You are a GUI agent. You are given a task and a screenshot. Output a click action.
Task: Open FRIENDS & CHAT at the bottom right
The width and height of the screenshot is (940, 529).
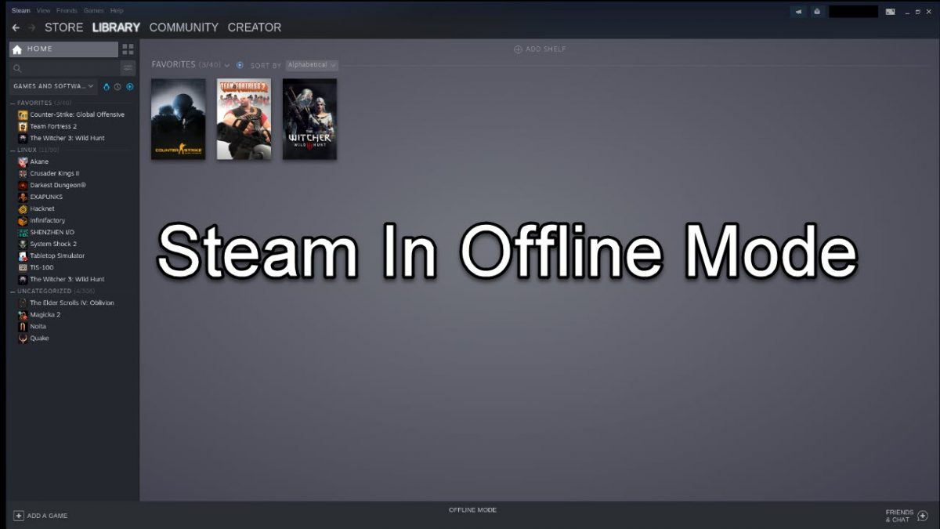[906, 516]
